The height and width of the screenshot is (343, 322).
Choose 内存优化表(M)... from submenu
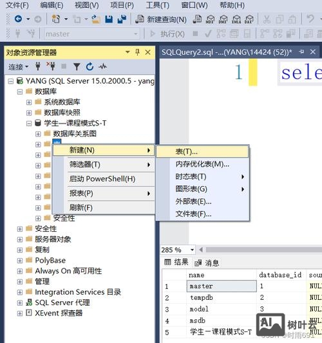[202, 164]
